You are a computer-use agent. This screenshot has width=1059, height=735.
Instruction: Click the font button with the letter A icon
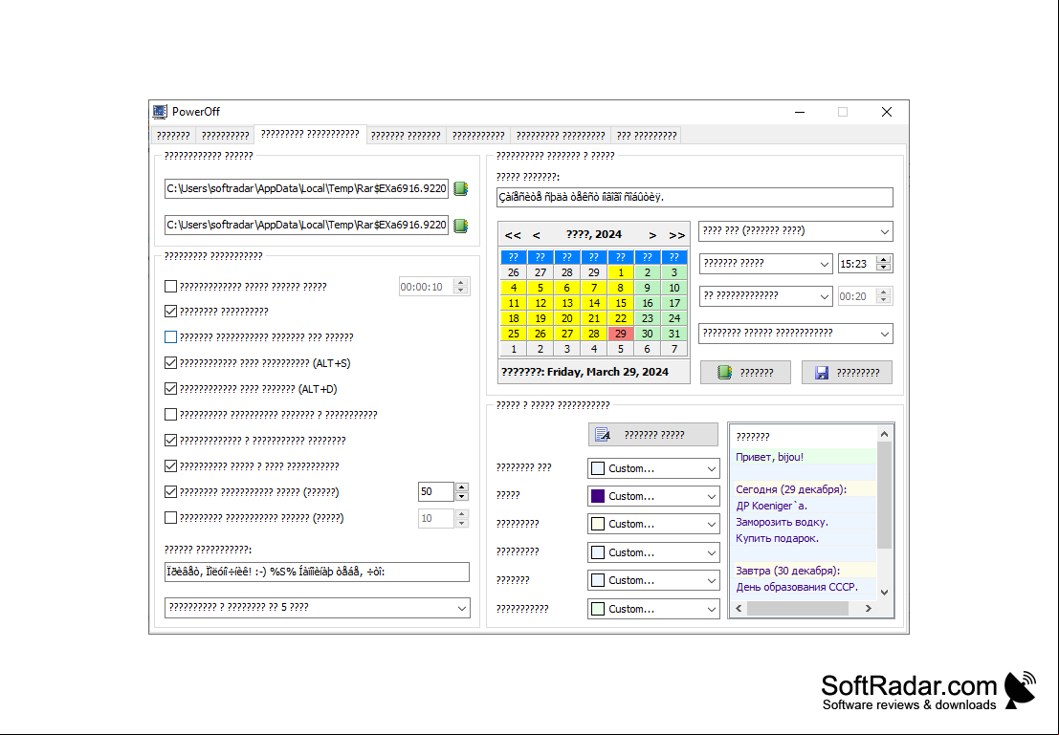pyautogui.click(x=653, y=435)
